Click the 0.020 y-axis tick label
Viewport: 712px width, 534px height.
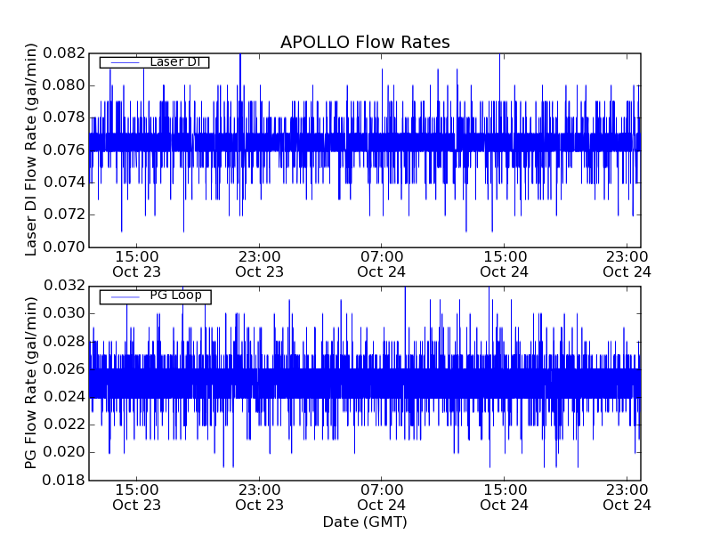64,452
